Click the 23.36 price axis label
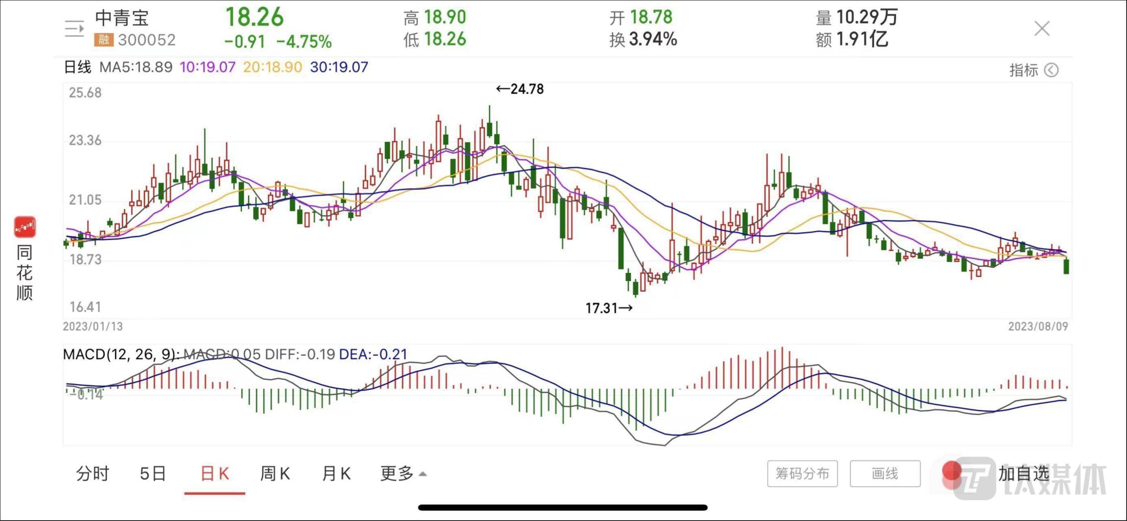Screen dimensions: 1127x521 click(x=85, y=140)
